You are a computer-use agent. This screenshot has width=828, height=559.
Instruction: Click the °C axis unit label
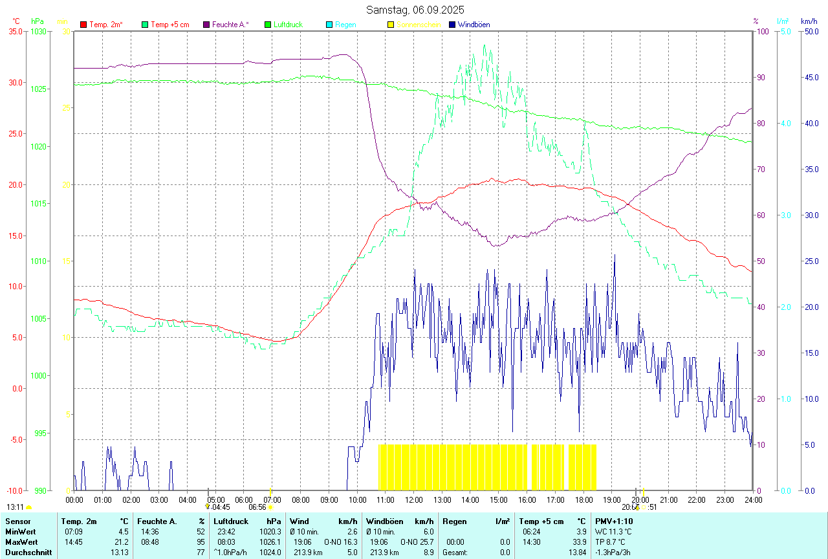pos(16,21)
